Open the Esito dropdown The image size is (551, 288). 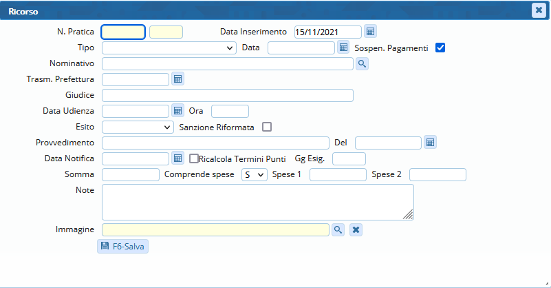[x=138, y=127]
